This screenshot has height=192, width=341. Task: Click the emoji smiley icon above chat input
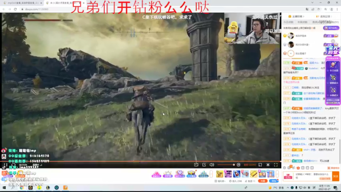pos(284,168)
